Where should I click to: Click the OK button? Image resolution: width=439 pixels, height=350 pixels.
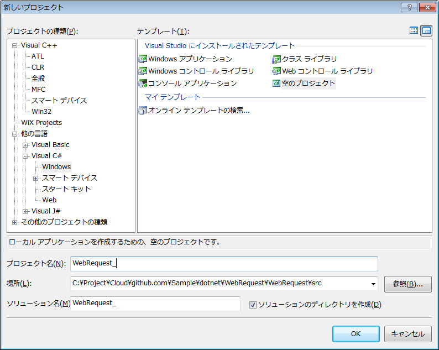coord(356,334)
